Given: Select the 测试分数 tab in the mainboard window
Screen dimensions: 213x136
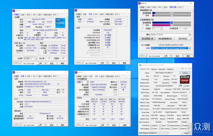Looking at the screenshot, I should pos(47,76).
